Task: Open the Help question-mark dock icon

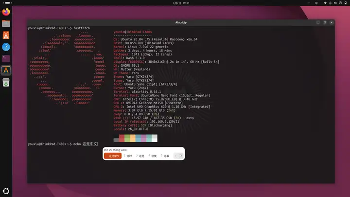Action: [6, 47]
